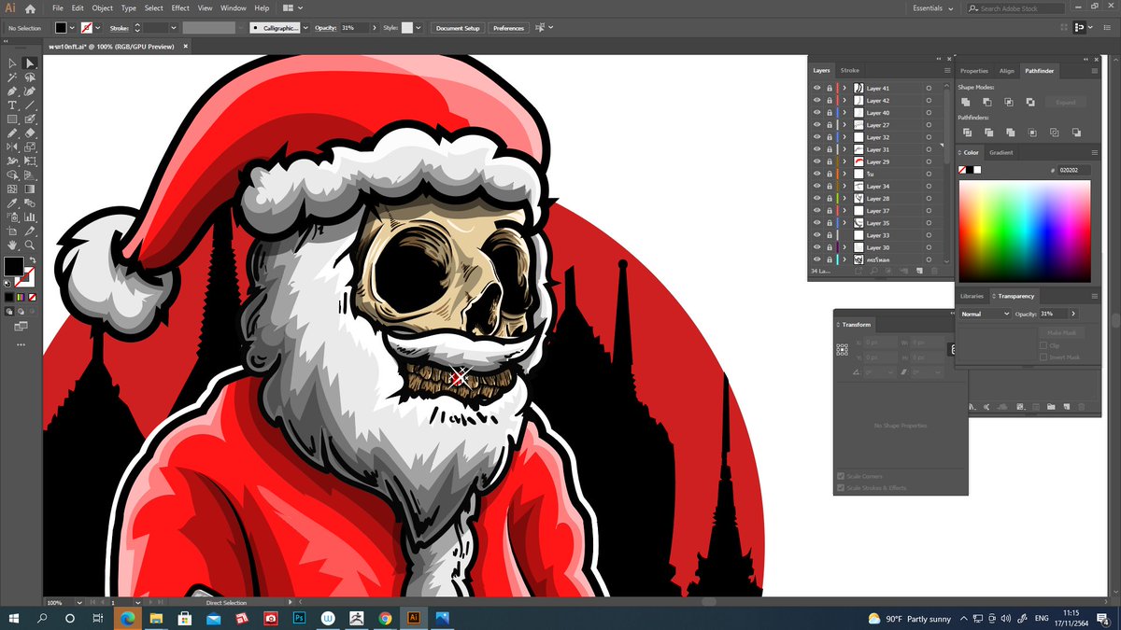This screenshot has width=1121, height=630.
Task: Select the Column Graph tool
Action: [30, 217]
